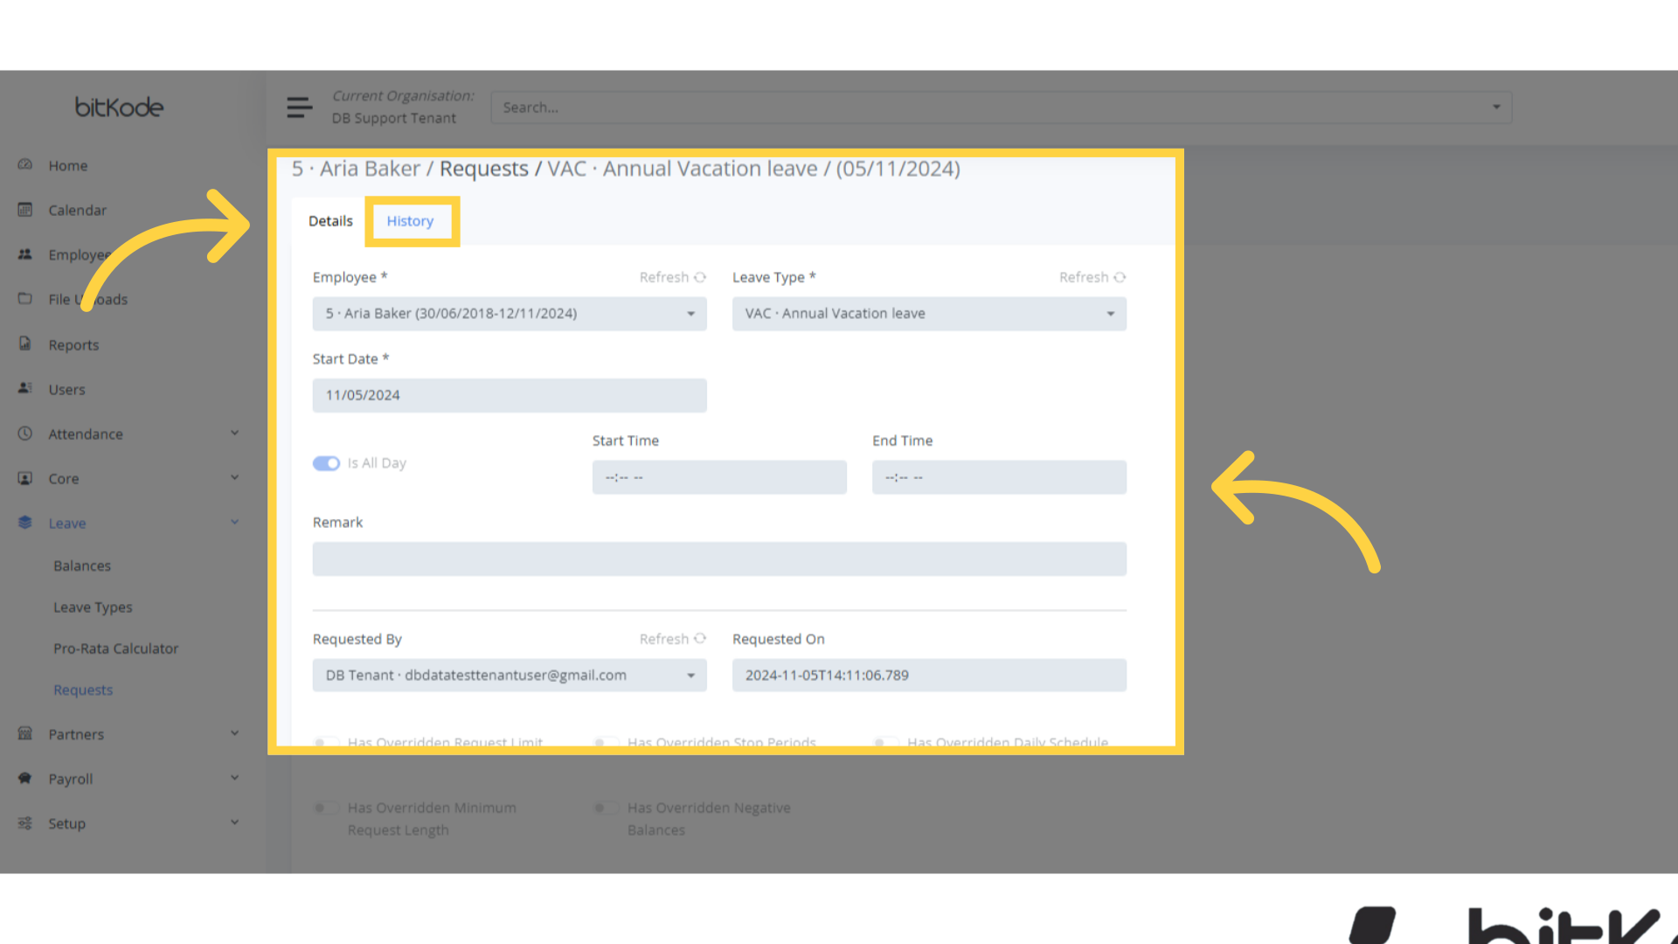The height and width of the screenshot is (944, 1678).
Task: Open Payroll using its sidebar icon
Action: pyautogui.click(x=24, y=779)
